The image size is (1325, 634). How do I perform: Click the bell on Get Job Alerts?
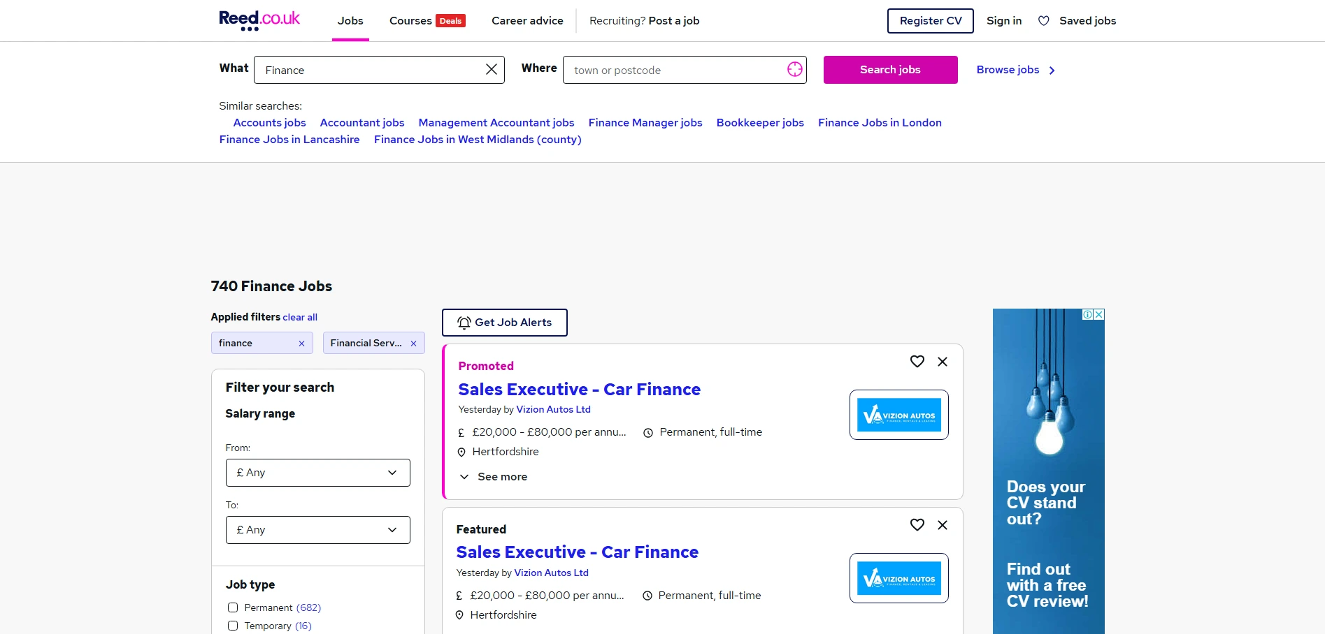tap(463, 322)
